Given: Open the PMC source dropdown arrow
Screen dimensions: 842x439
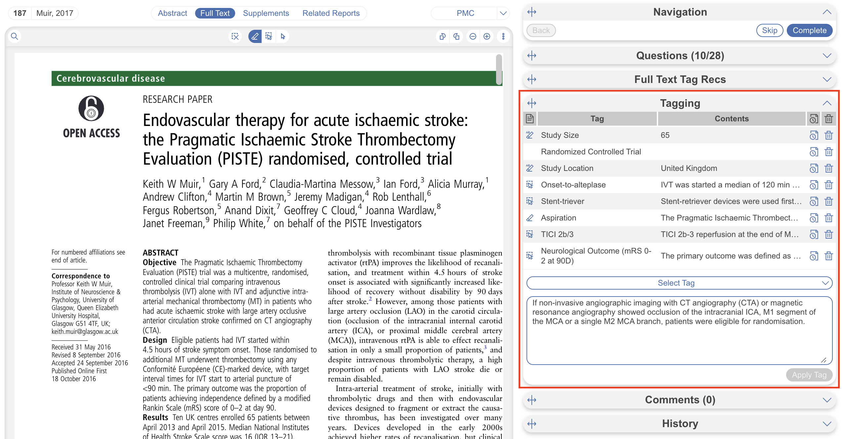Looking at the screenshot, I should click(503, 13).
